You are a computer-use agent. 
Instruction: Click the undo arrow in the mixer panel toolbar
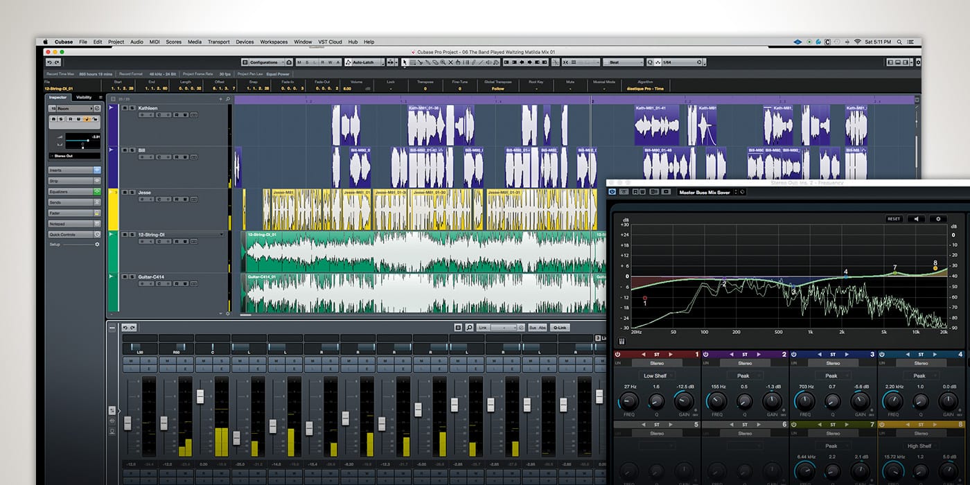tap(125, 327)
